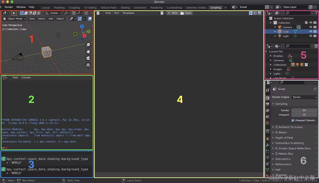
Task: Click Open in the text editor header
Action: click(188, 13)
